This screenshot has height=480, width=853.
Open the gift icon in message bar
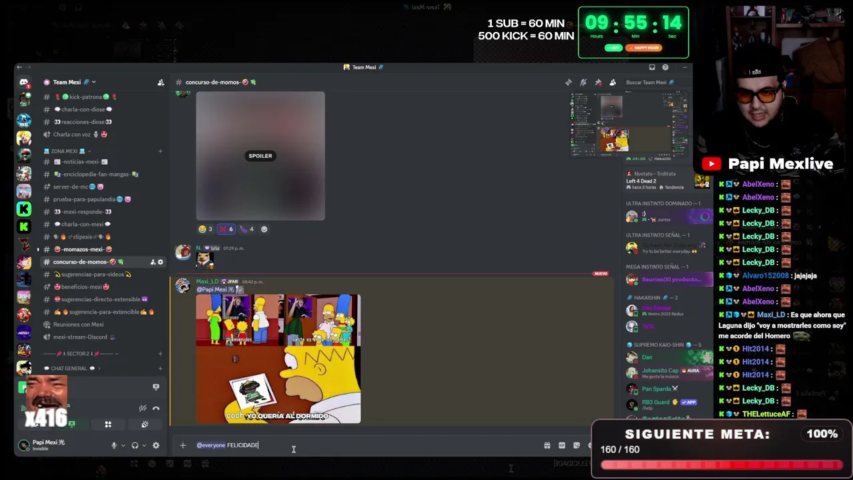point(547,445)
